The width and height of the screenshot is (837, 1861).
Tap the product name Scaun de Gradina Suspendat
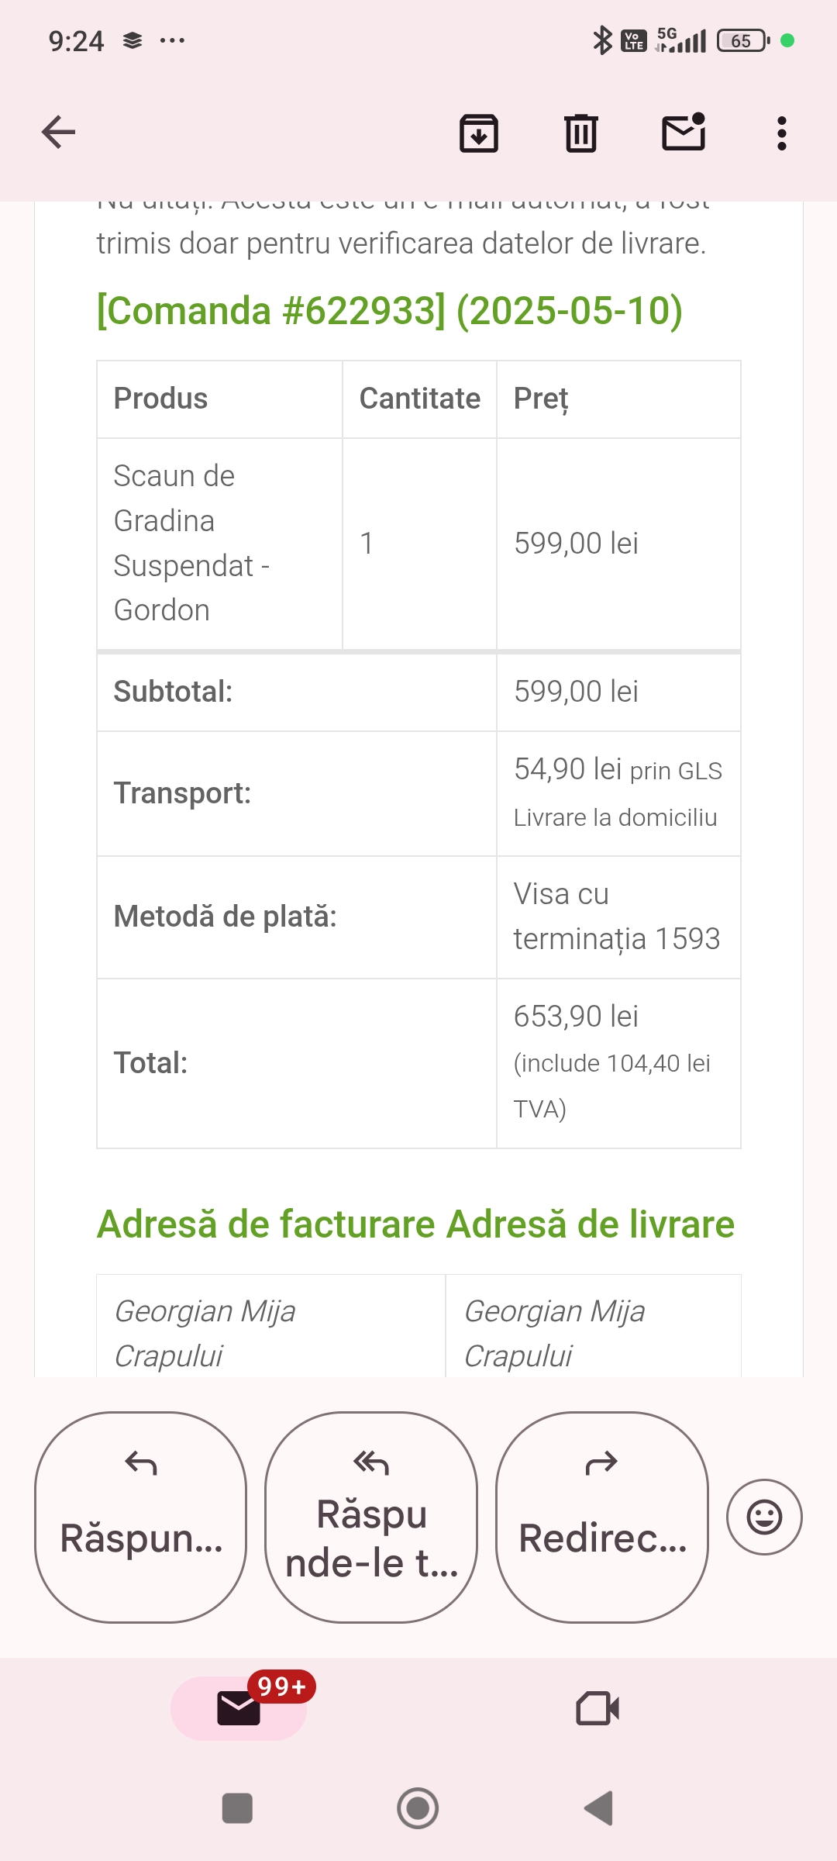click(191, 543)
